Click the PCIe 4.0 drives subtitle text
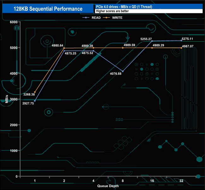Screen dimensions: 205x190 124,7
